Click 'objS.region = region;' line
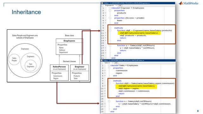 click(129, 89)
